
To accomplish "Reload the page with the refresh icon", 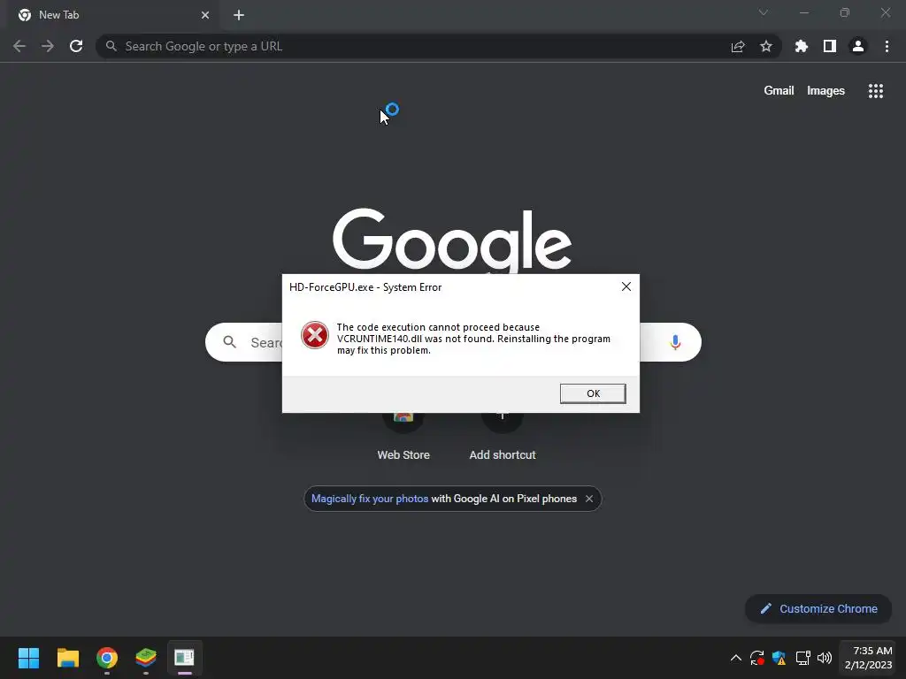I will (x=76, y=46).
